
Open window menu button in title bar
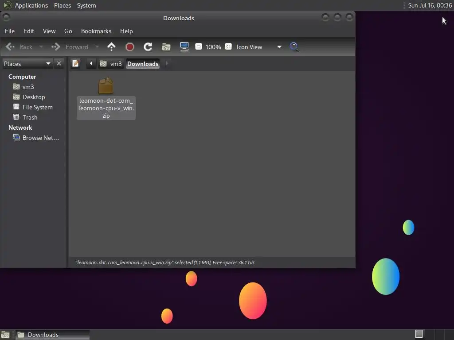(6, 18)
